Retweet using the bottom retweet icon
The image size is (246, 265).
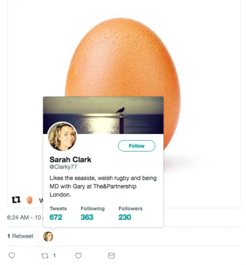45,256
